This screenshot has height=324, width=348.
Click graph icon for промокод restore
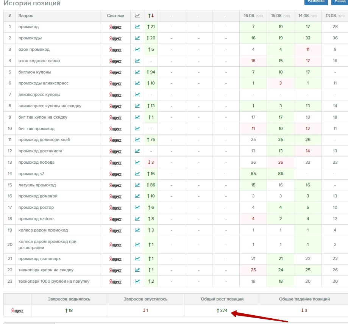click(137, 219)
